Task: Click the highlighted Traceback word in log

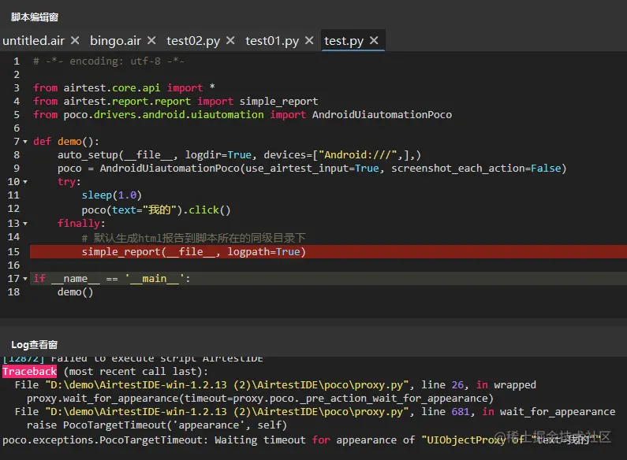Action: point(30,372)
